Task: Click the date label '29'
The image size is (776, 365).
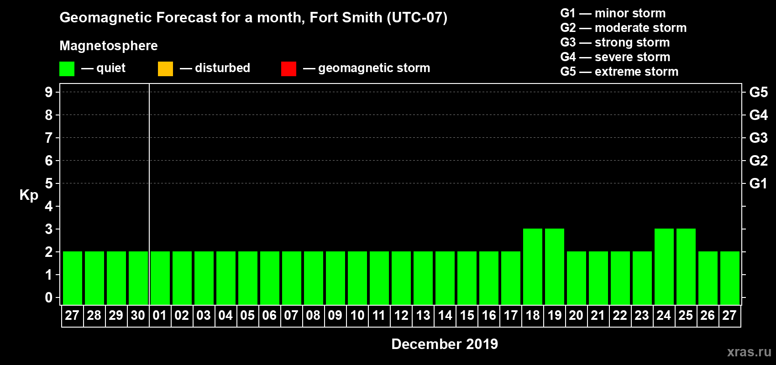Action: tap(116, 316)
